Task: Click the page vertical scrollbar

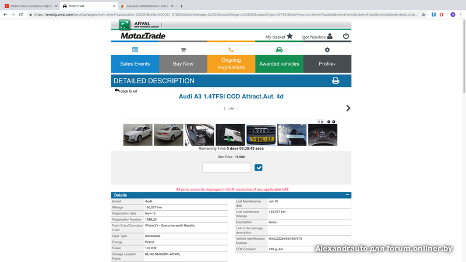Action: point(464,56)
